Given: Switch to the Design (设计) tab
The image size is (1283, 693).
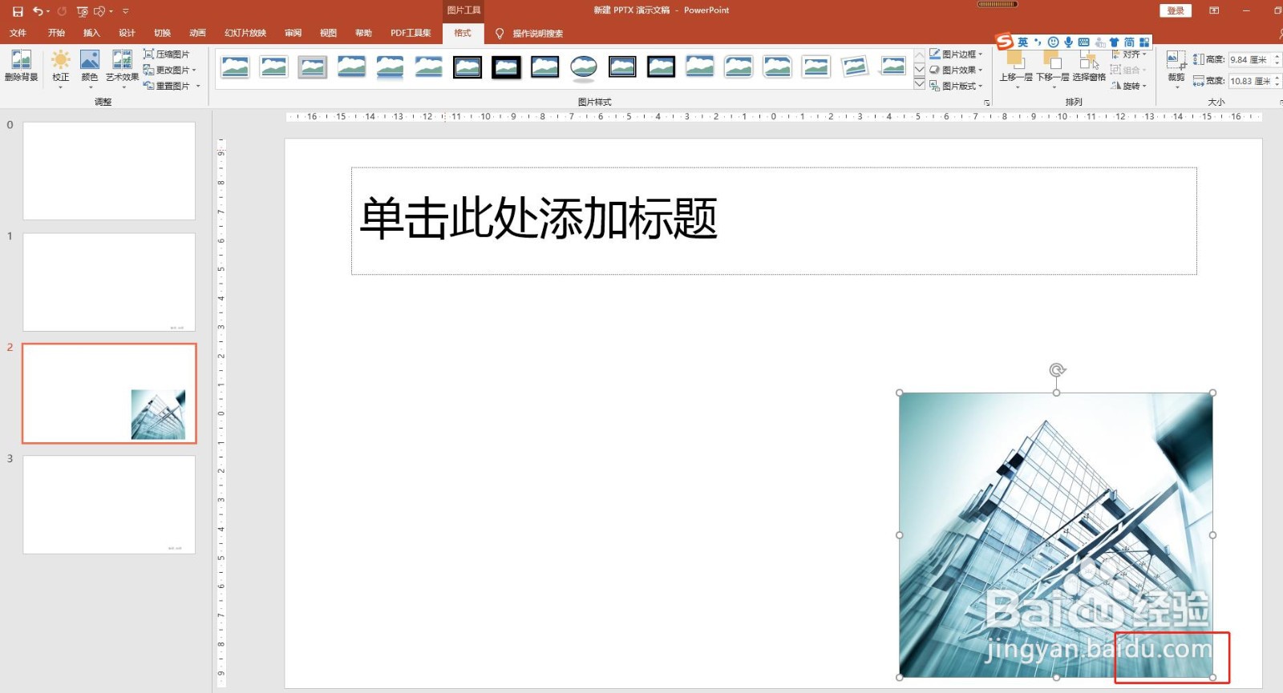Looking at the screenshot, I should point(127,33).
